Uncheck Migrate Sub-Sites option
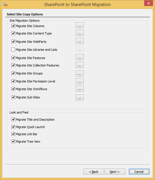This screenshot has height=180, width=155. (13, 97)
